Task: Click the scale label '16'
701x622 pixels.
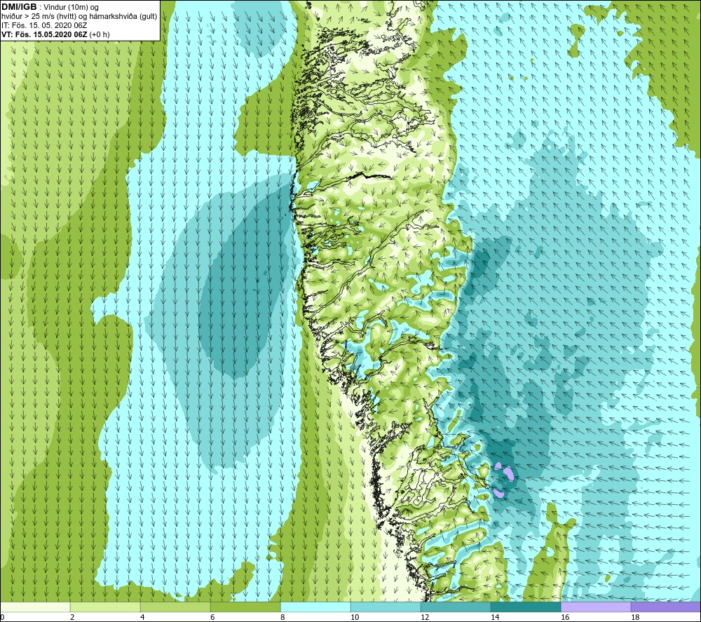Action: pos(565,617)
